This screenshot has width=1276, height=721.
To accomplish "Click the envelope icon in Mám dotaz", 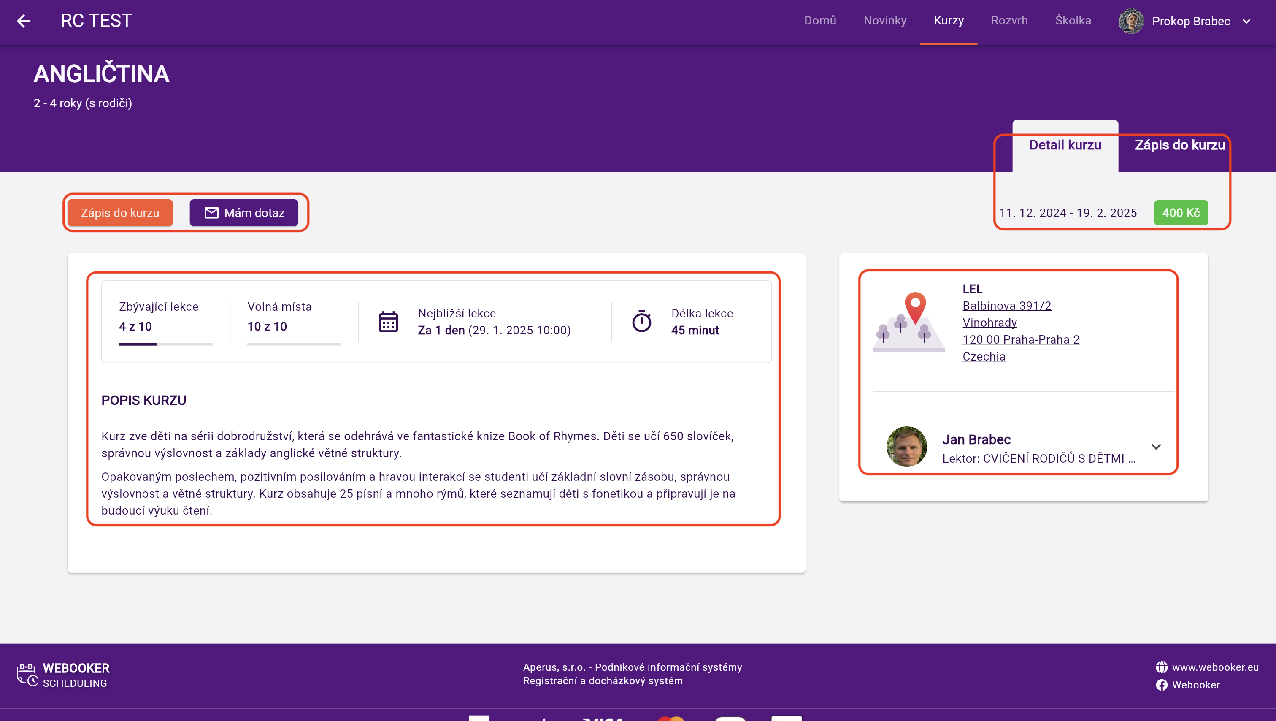I will click(211, 213).
